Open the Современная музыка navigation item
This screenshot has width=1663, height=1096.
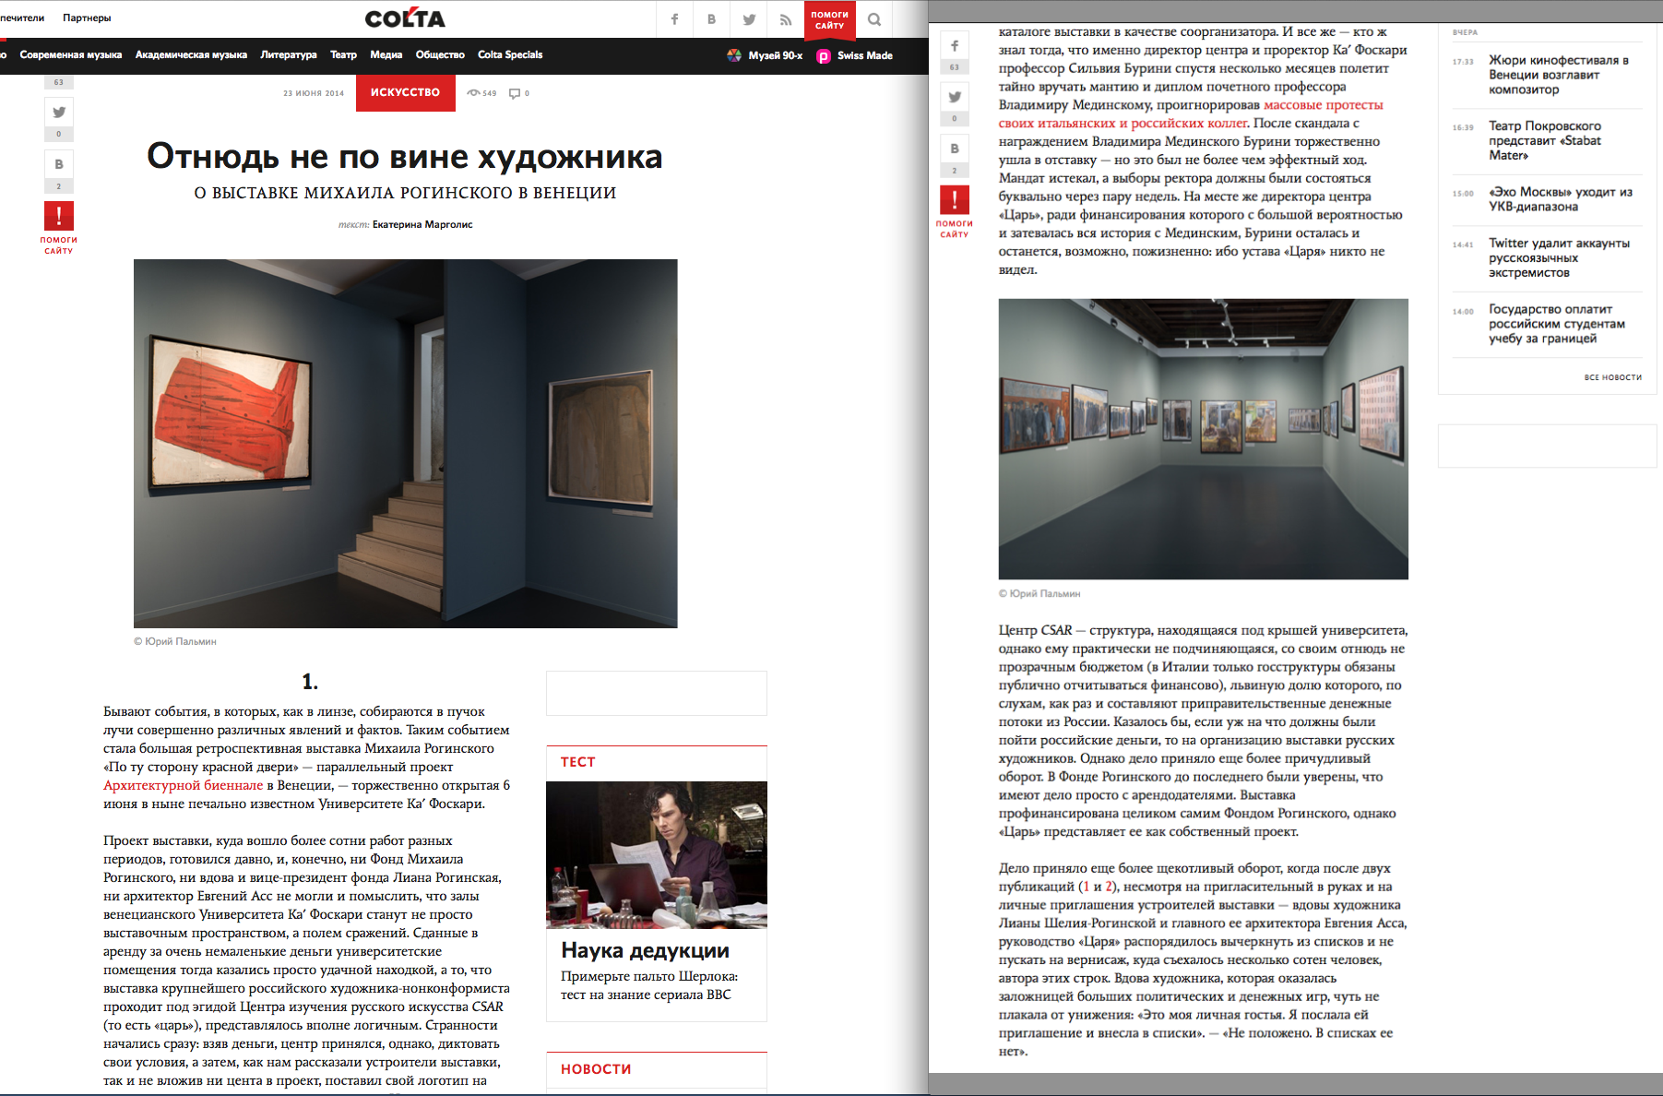(71, 55)
